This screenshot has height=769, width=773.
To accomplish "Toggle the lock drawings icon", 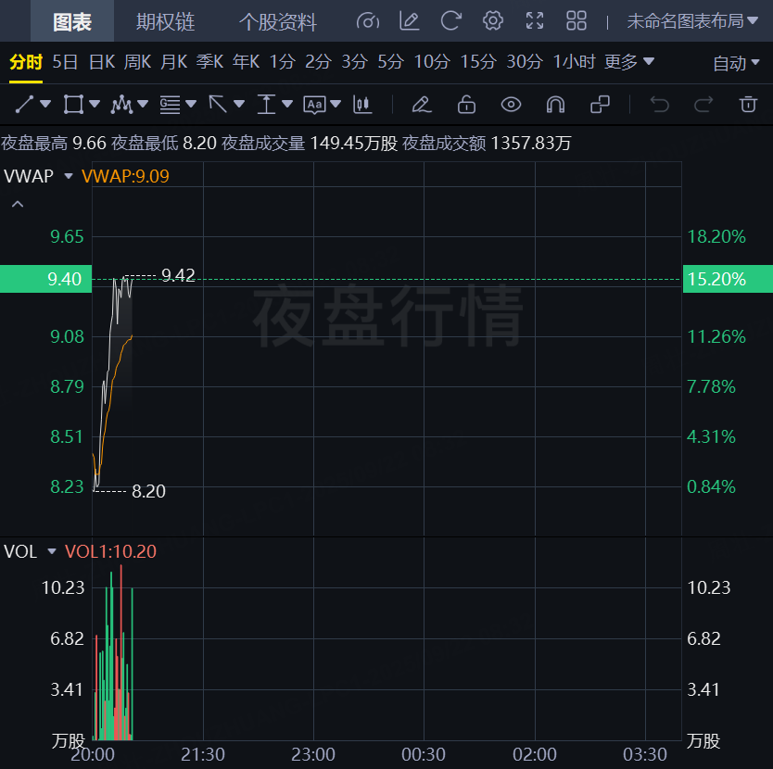I will tap(466, 104).
